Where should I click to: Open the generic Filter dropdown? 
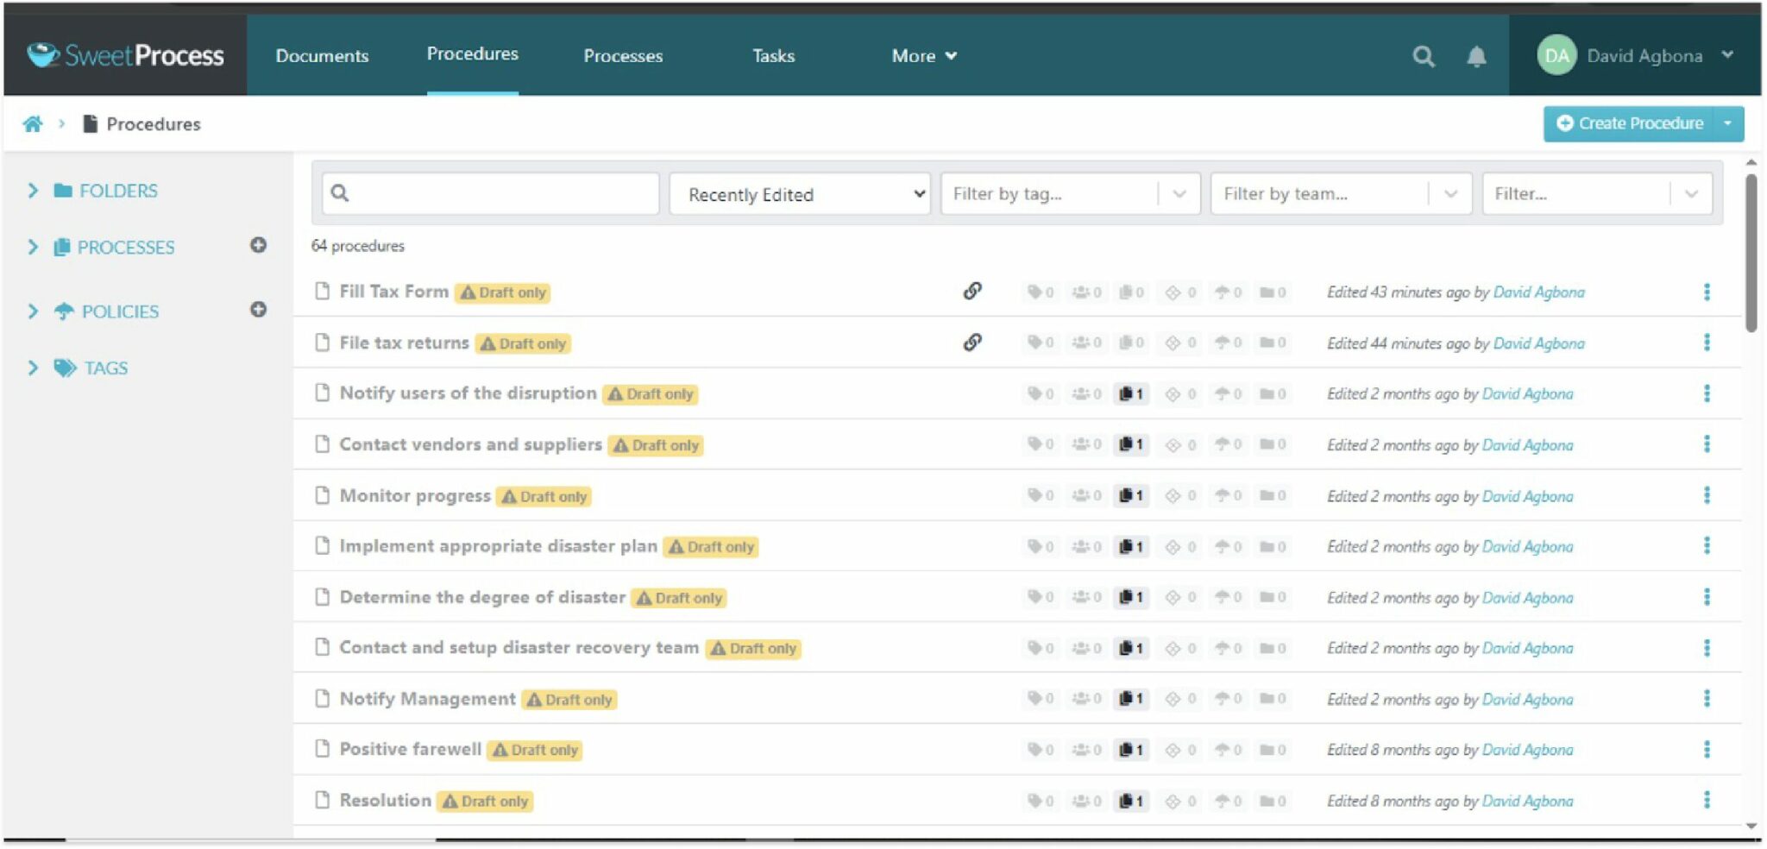pyautogui.click(x=1597, y=194)
